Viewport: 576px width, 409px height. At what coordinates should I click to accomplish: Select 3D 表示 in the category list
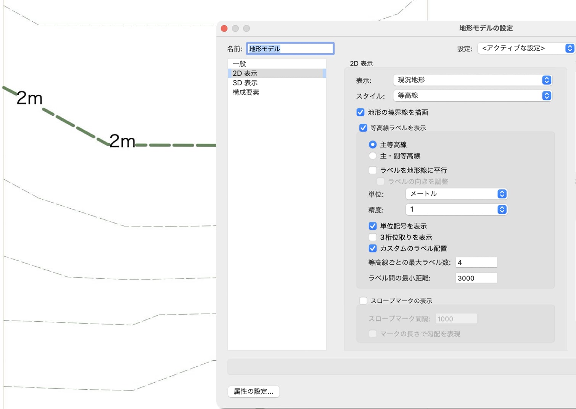[277, 83]
